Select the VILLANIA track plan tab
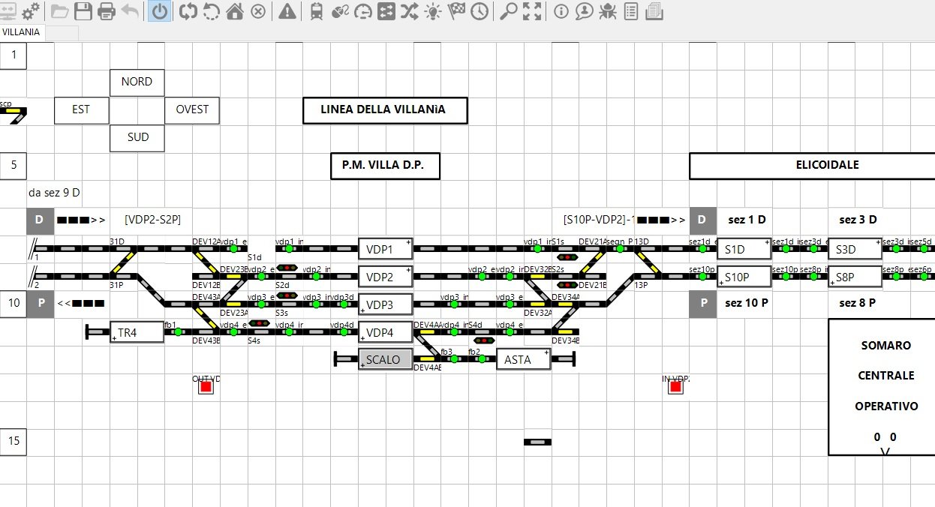The height and width of the screenshot is (507, 935). 21,33
